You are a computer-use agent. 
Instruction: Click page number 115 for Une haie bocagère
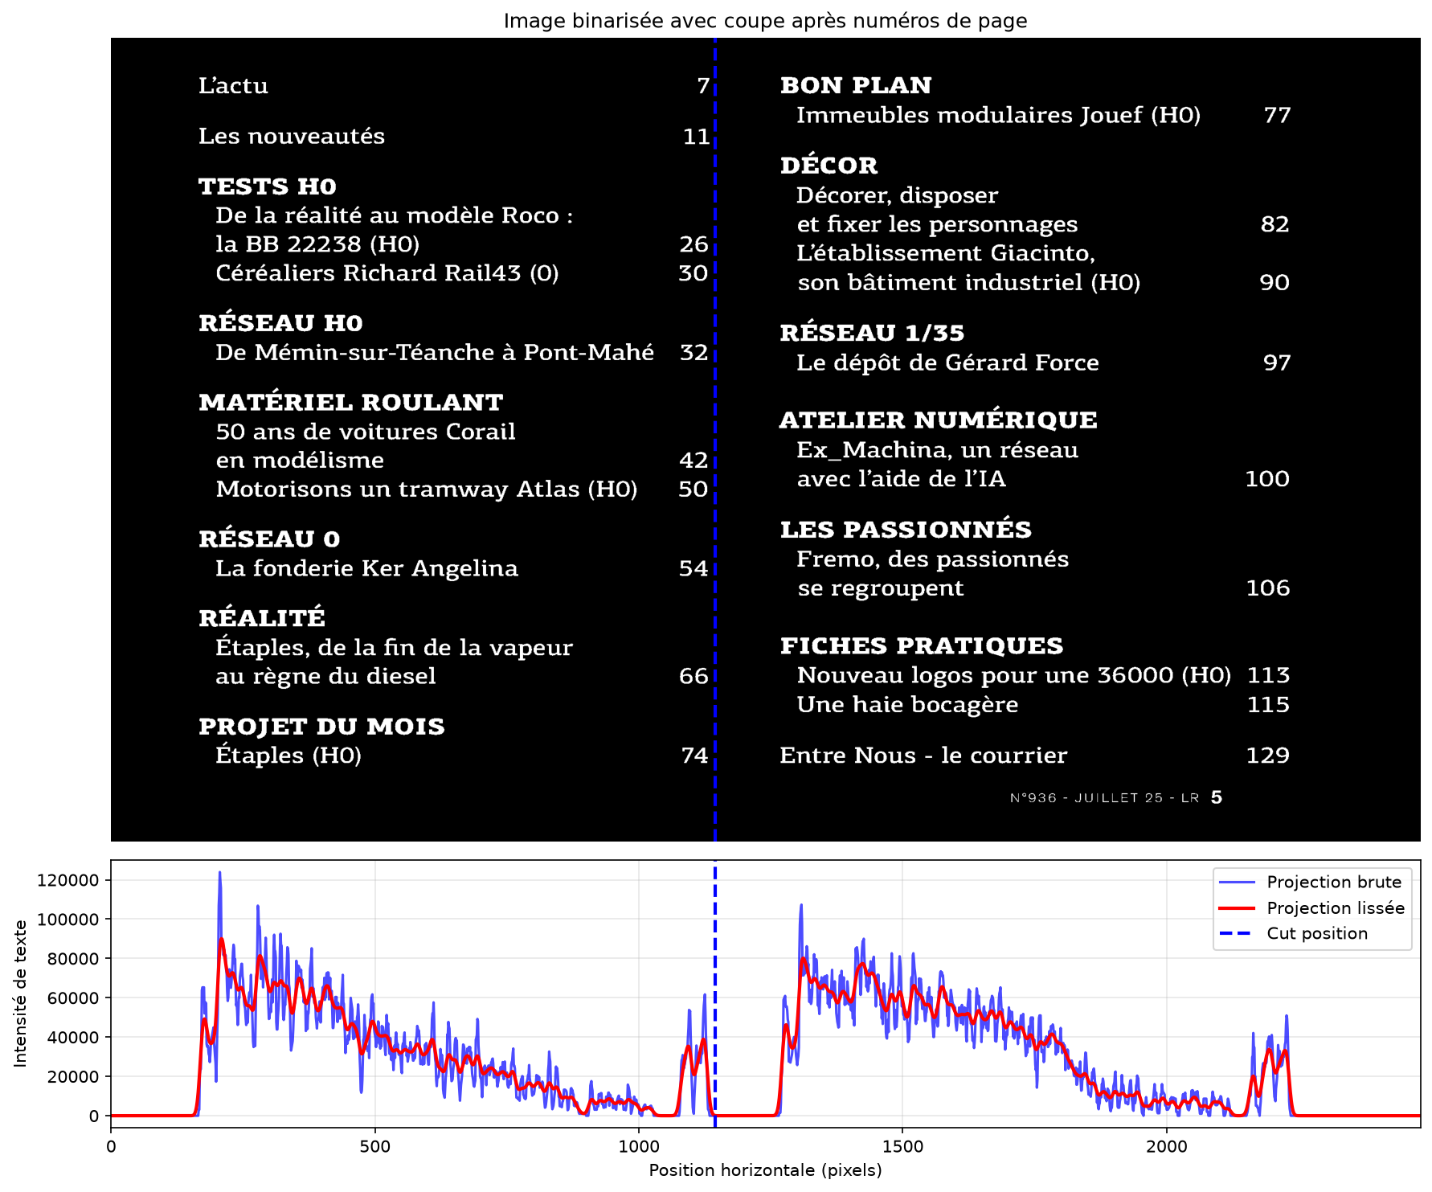(x=1268, y=705)
